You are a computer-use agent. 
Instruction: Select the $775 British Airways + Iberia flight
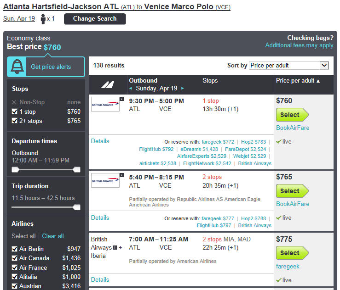[x=292, y=253]
